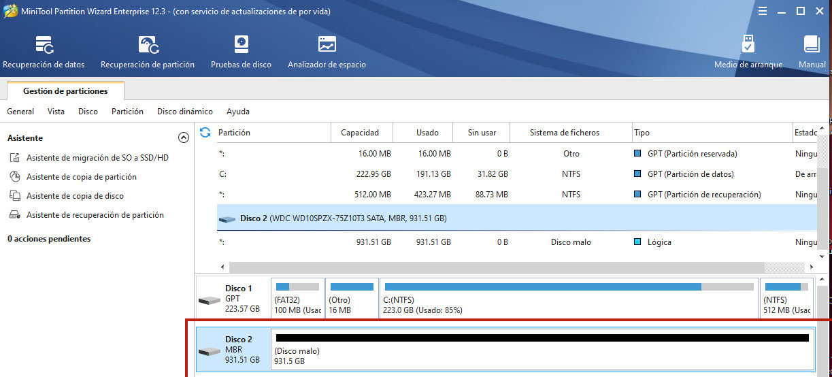Sort by Tipo column header
This screenshot has height=377, width=832.
(712, 133)
